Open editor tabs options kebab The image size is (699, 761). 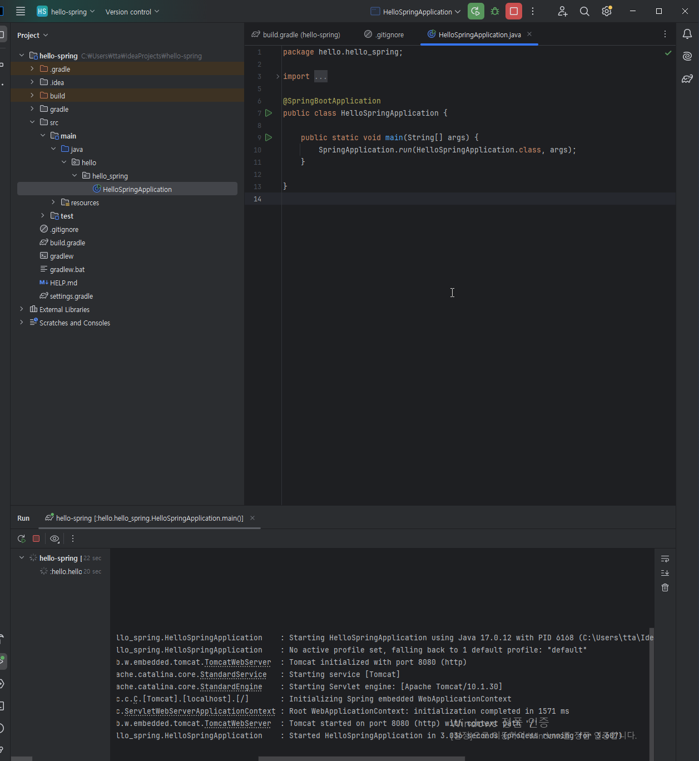665,34
